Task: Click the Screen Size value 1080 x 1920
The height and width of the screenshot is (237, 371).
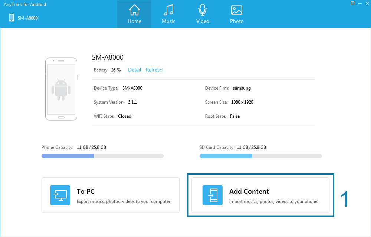Action: coord(242,102)
